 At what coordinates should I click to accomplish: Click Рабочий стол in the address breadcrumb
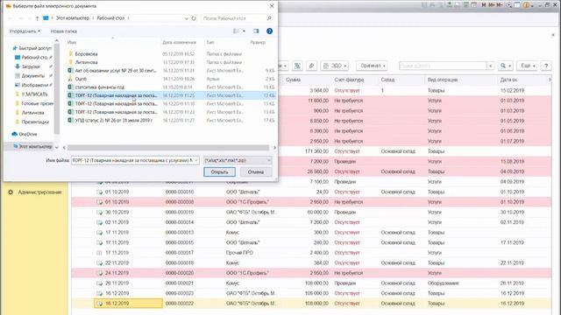pos(110,18)
